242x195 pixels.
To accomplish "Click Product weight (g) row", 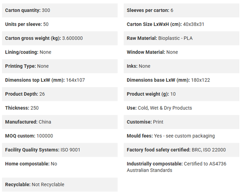I will pos(181,94).
